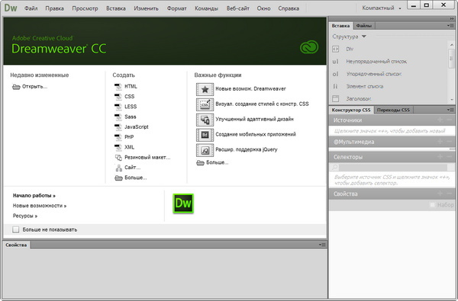Toggle the Набор checkbox in Свойства
This screenshot has width=458, height=301.
click(432, 205)
